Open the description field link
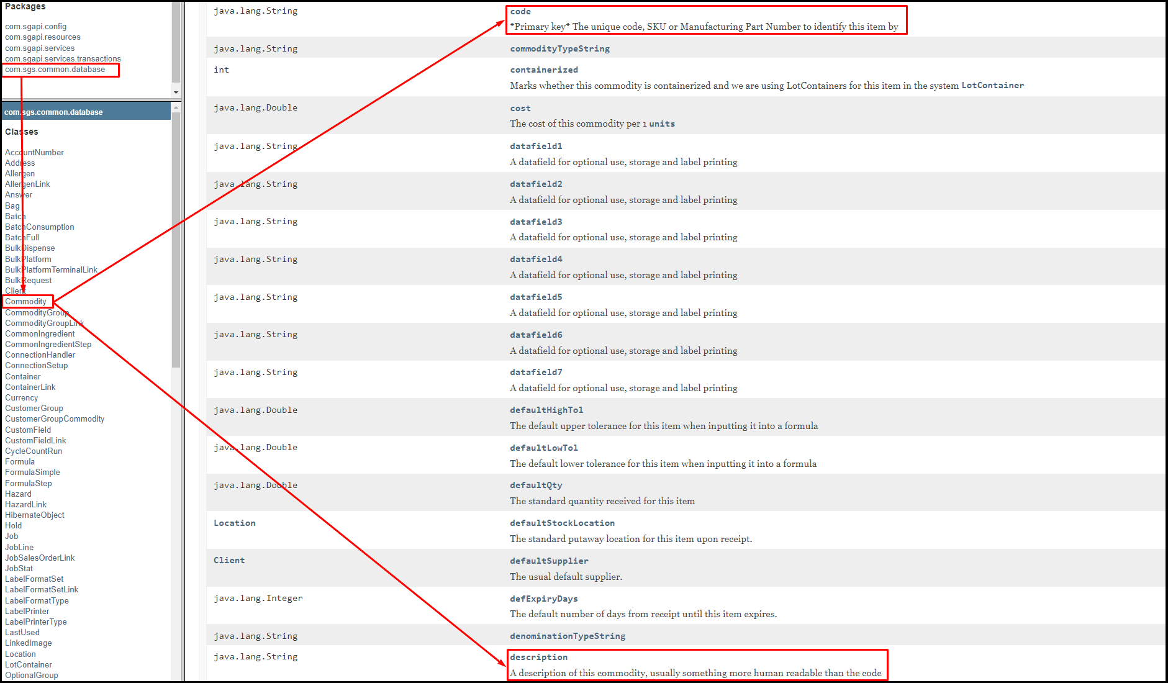1168x683 pixels. [x=538, y=657]
